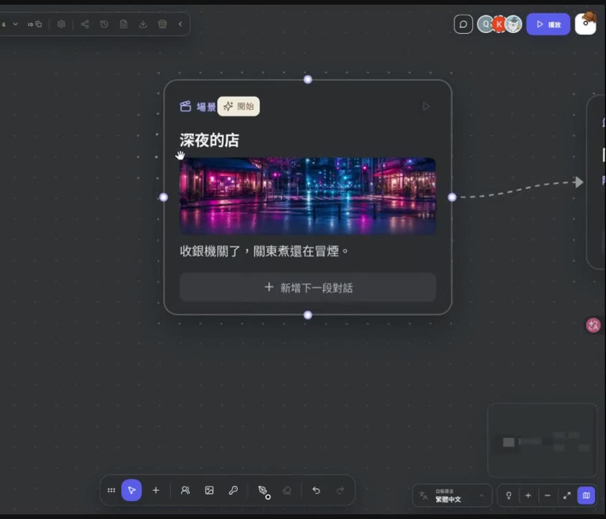Screen dimensions: 606x519
Task: Open the user profile avatar at top right
Action: (x=585, y=23)
